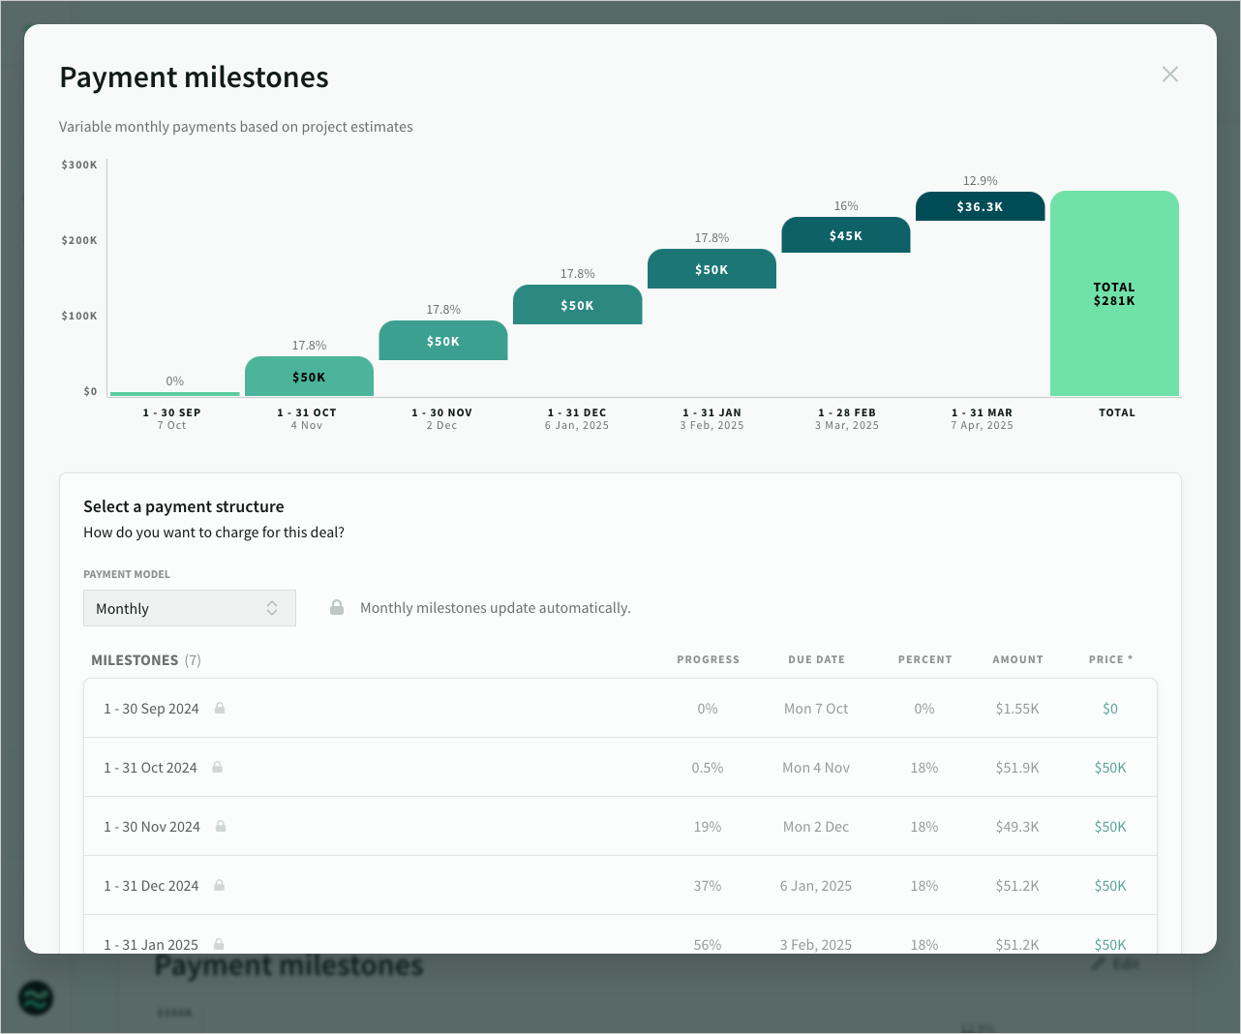Edit the $50K price for November milestone
The image size is (1241, 1034).
[x=1110, y=827]
